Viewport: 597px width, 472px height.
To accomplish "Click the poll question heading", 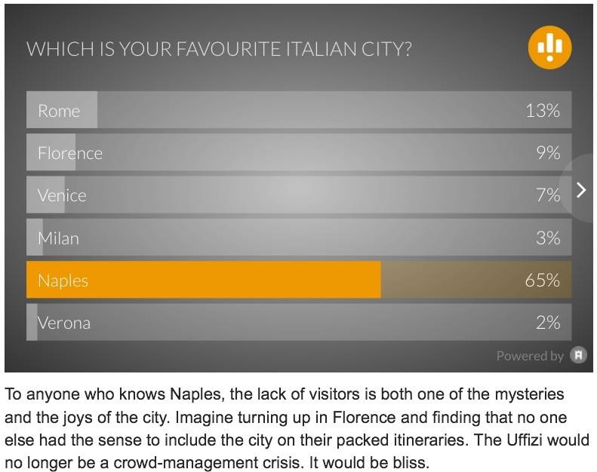I will point(220,50).
